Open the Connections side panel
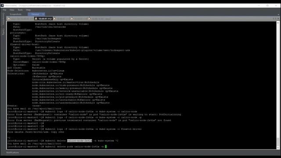This screenshot has height=158, width=281. (x=3, y=19)
